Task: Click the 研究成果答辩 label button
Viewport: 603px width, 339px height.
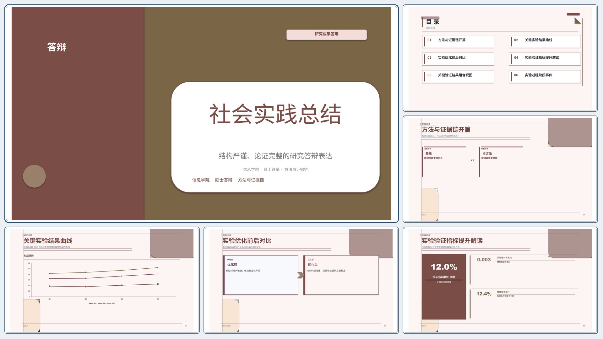Action: [x=327, y=35]
